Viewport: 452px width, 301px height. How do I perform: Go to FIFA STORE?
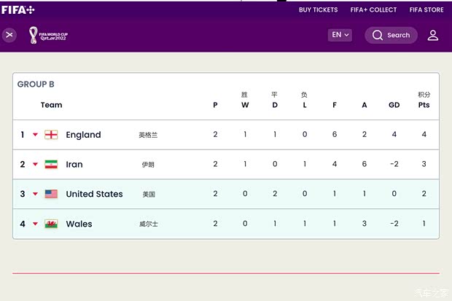click(x=426, y=10)
